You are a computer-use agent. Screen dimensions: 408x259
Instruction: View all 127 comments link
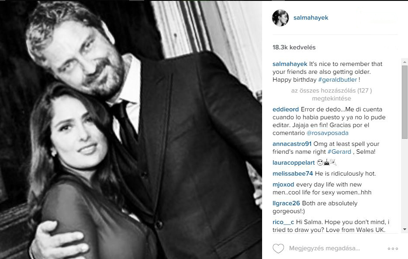[331, 94]
